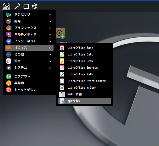Expand the マルチメディア submenu arrow
159x146 pixels.
(x=50, y=35)
